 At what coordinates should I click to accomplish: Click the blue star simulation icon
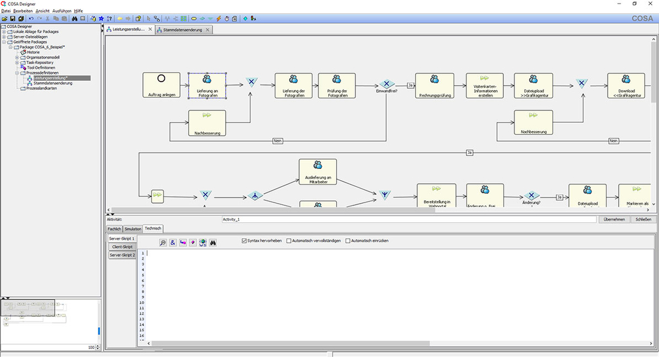(x=101, y=19)
